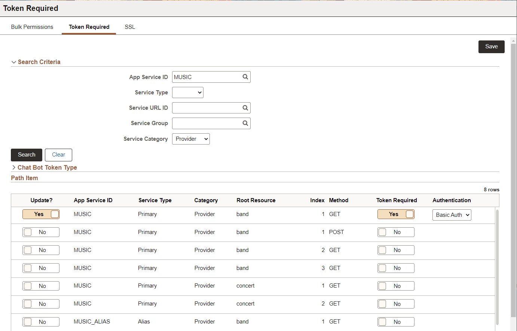Toggle Update? for the band POST row
This screenshot has height=331, width=517.
[x=41, y=232]
